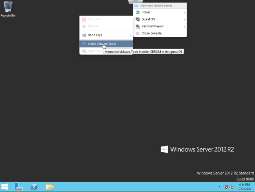This screenshot has width=255, height=192.
Task: Open the Windows Start button
Action: tap(4, 187)
